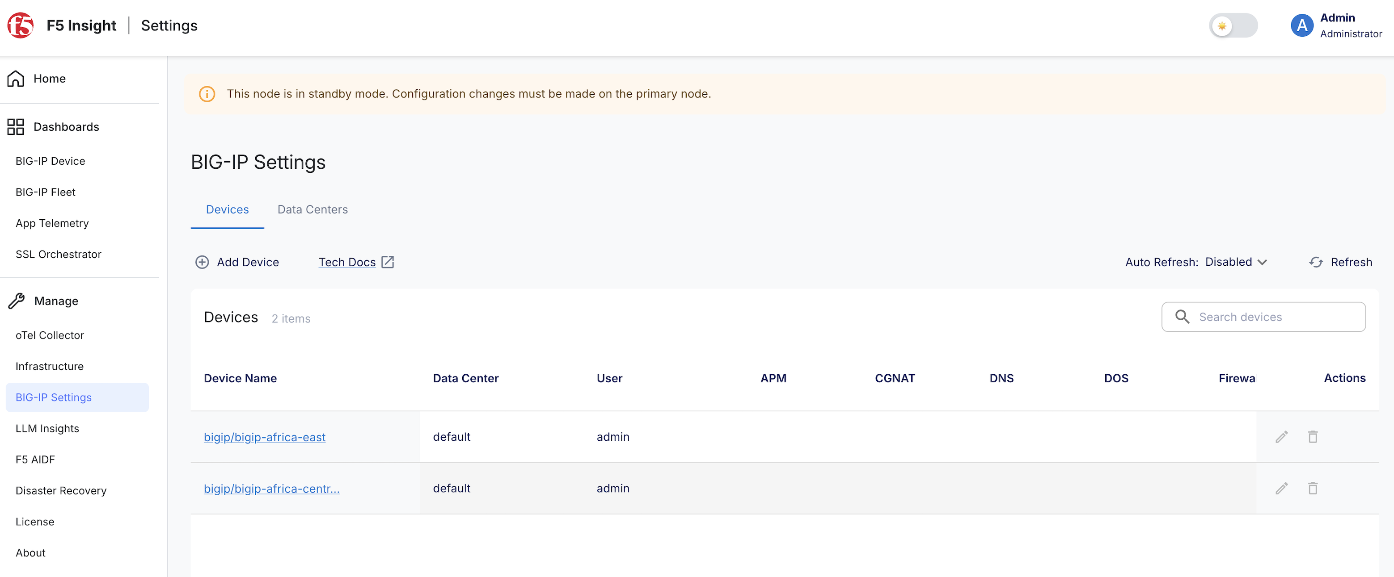The height and width of the screenshot is (577, 1394).
Task: Toggle the light/dark theme switch
Action: [x=1233, y=25]
